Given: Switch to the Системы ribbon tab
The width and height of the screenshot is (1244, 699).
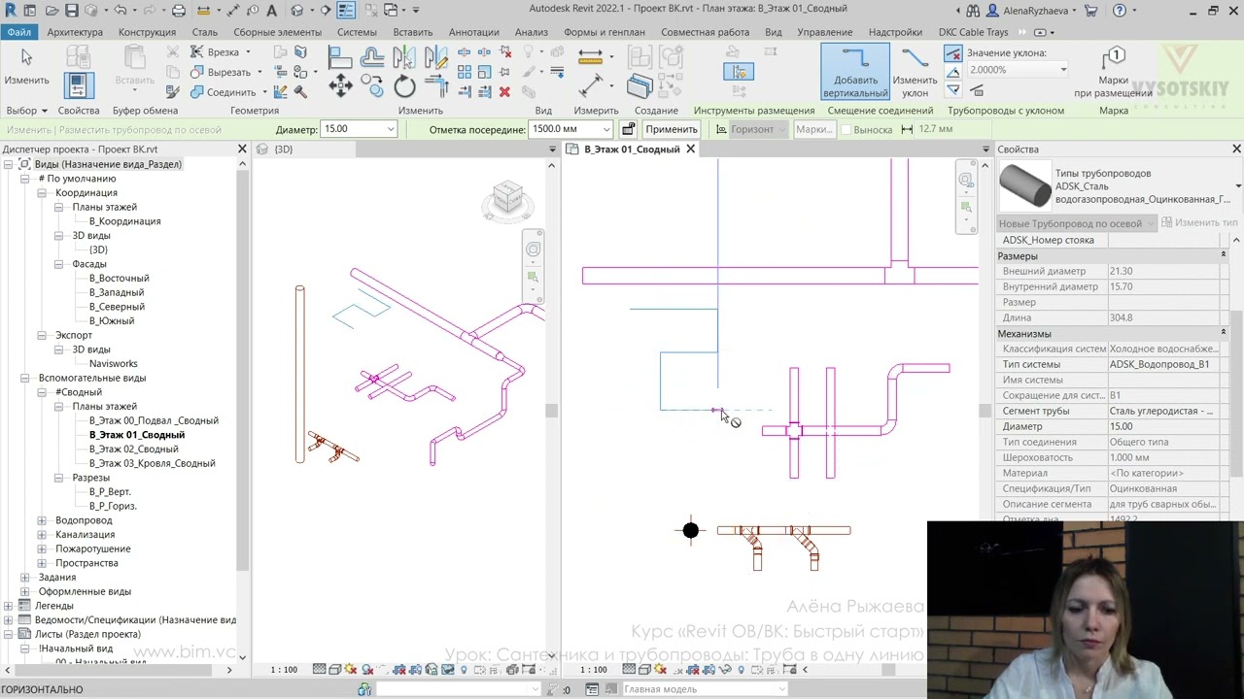Looking at the screenshot, I should (x=357, y=32).
